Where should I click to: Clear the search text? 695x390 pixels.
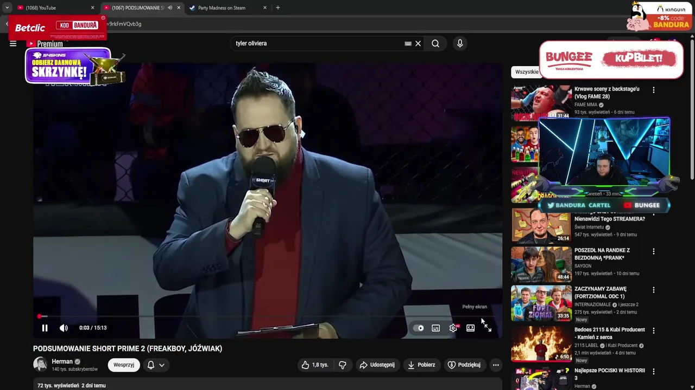[418, 43]
